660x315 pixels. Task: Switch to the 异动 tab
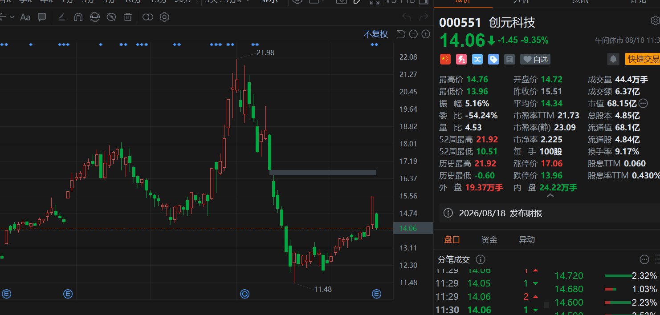(x=526, y=240)
